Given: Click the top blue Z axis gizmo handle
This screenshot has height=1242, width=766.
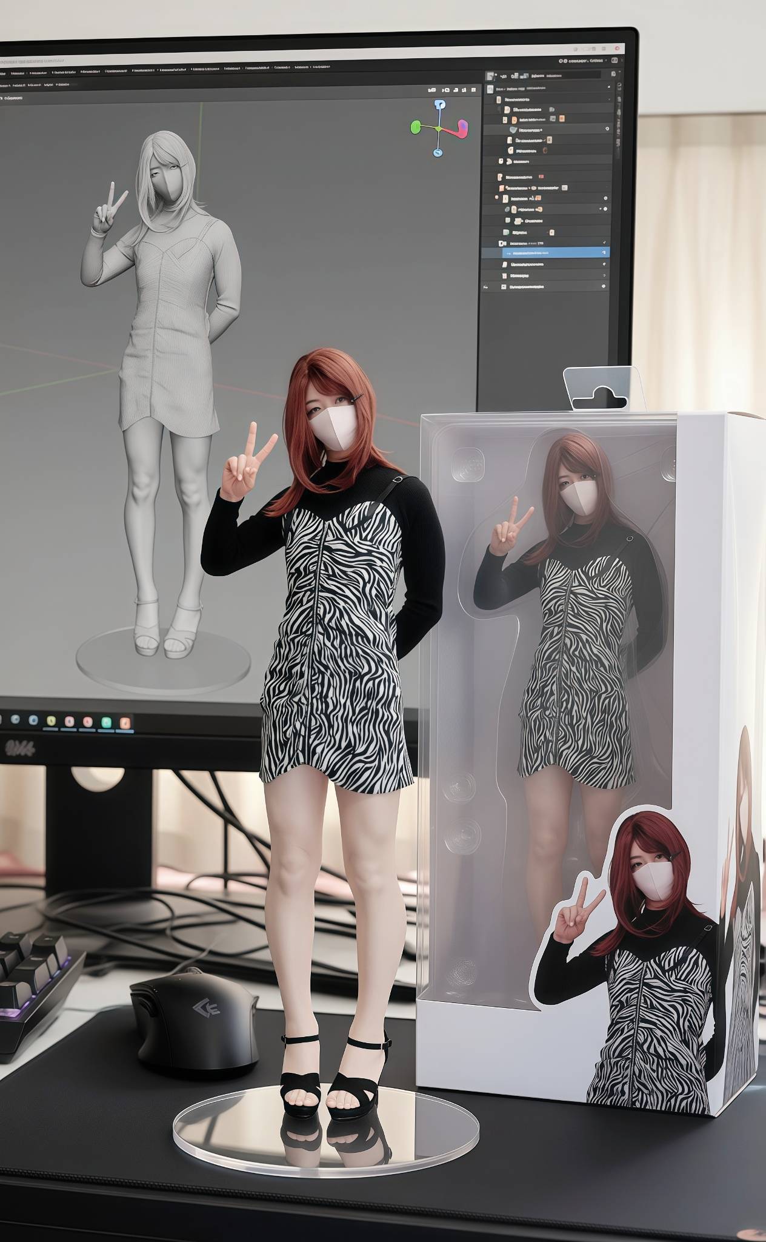Looking at the screenshot, I should click(440, 105).
